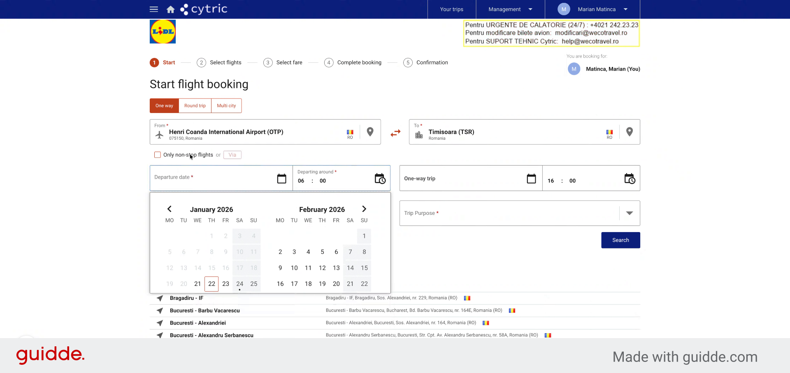This screenshot has width=790, height=373.
Task: Click the Search button
Action: (x=620, y=240)
